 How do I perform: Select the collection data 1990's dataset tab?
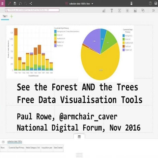coord(15,142)
